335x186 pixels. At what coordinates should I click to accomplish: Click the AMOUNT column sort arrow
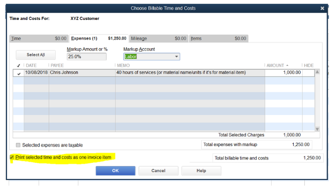[287, 65]
